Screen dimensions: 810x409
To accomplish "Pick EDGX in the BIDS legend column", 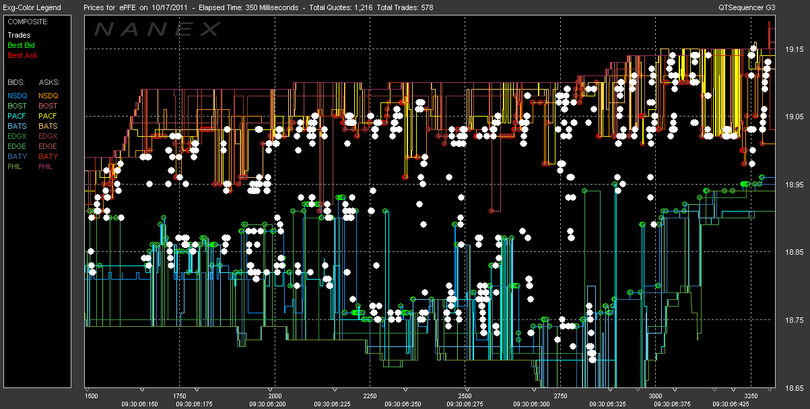I will coord(18,136).
